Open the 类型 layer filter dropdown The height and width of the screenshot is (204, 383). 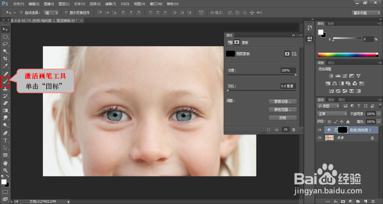[328, 106]
